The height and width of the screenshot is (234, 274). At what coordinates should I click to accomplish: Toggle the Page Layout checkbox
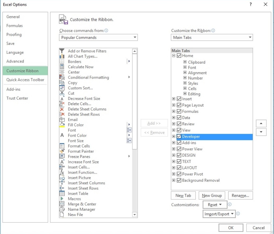coord(179,105)
